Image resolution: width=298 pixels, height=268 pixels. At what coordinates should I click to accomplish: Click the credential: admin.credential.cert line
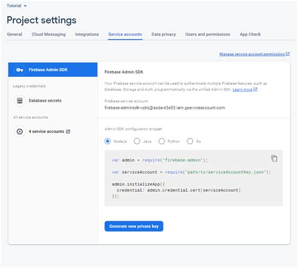pyautogui.click(x=179, y=190)
